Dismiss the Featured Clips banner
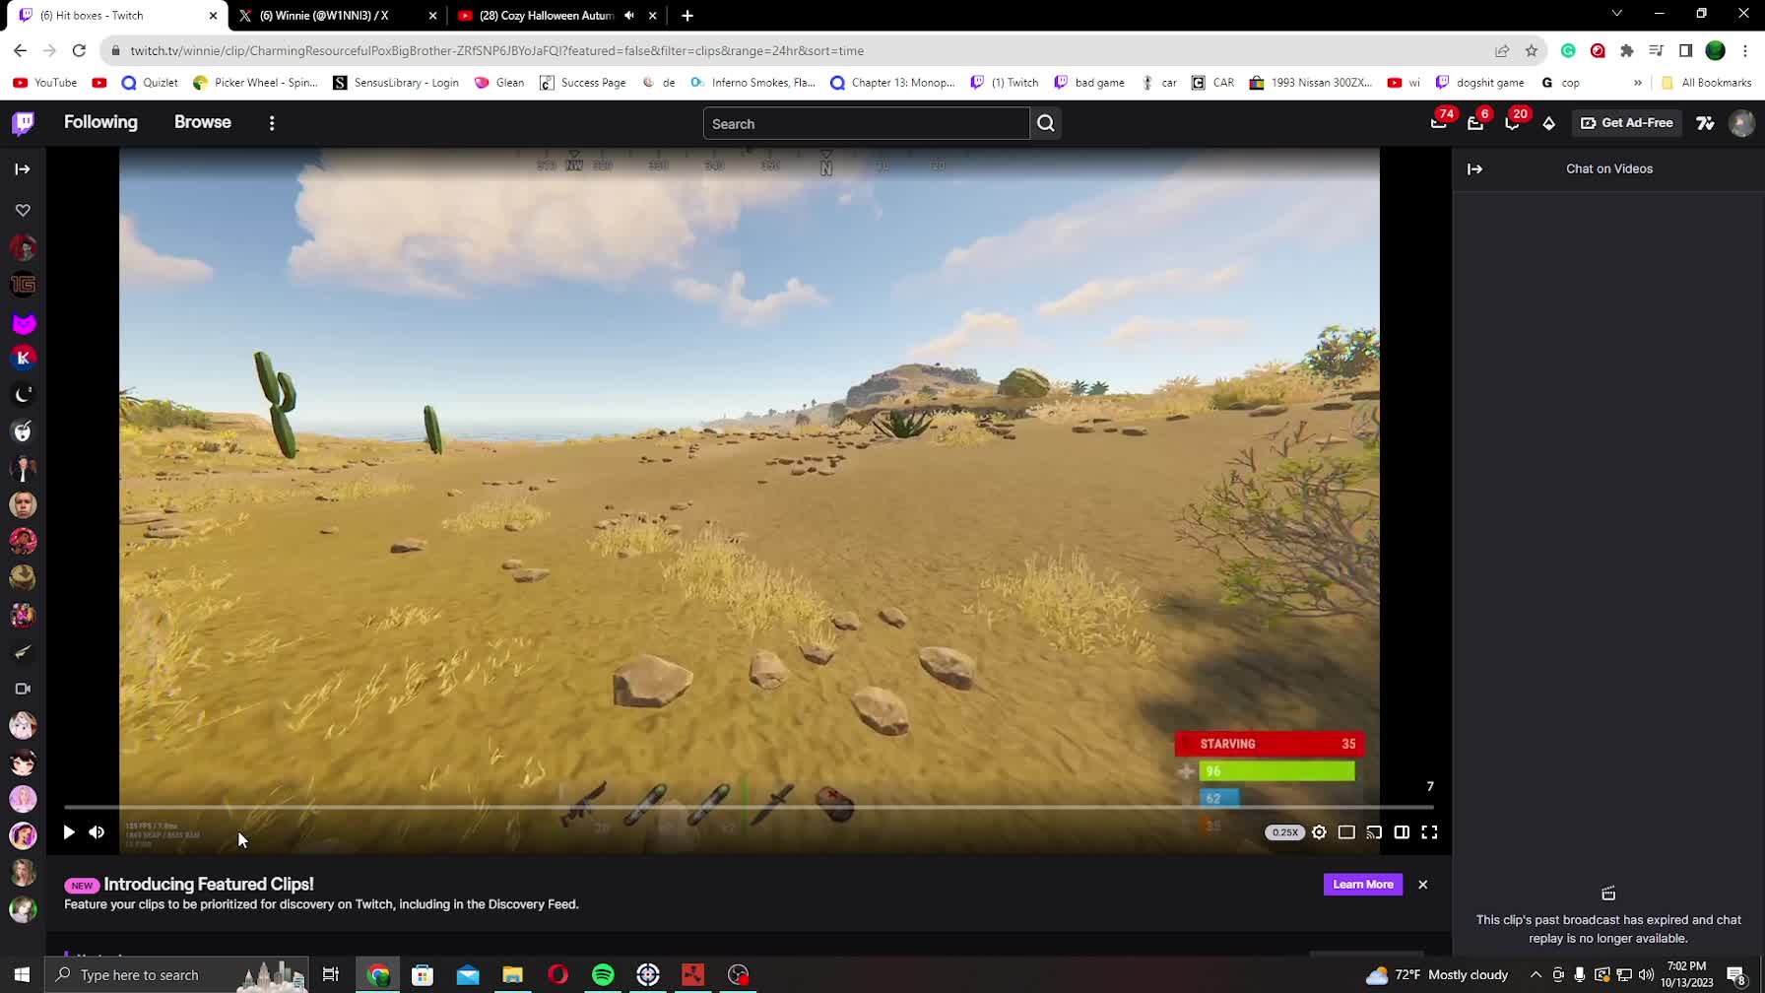Image resolution: width=1765 pixels, height=993 pixels. pos(1423,885)
